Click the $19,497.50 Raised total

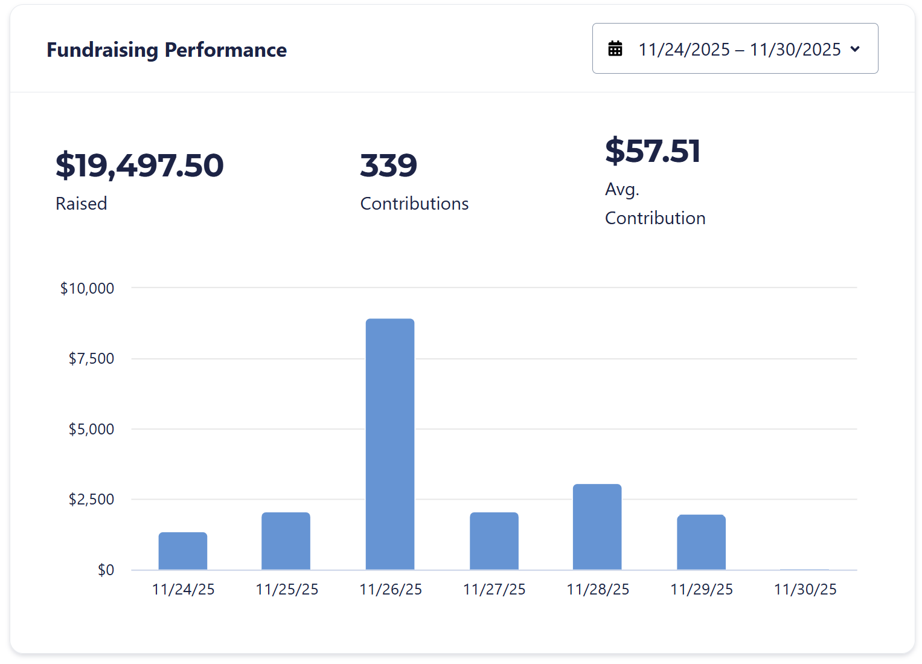(x=139, y=166)
